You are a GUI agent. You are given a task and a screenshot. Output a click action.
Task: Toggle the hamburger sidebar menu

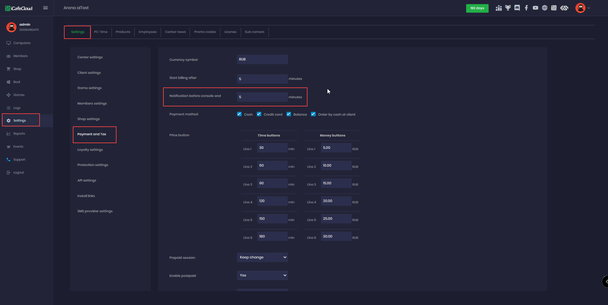[45, 8]
